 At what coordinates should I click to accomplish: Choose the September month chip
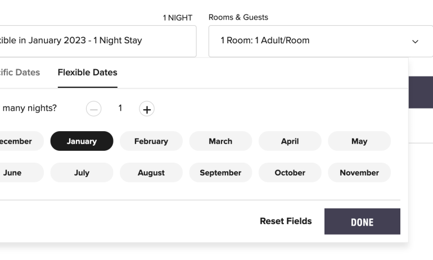pos(220,173)
